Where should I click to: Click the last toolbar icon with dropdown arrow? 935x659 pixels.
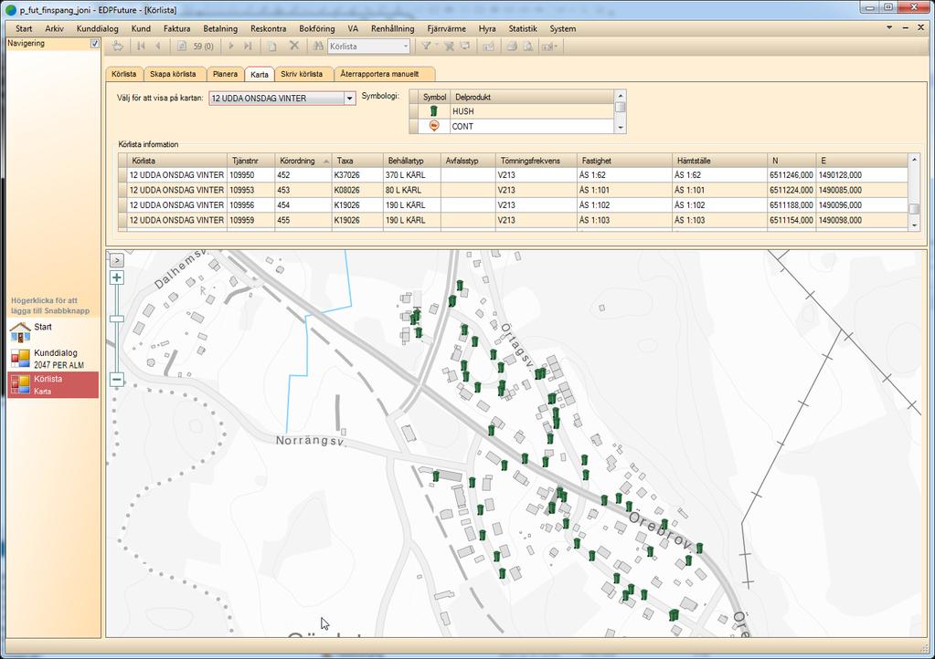point(548,46)
